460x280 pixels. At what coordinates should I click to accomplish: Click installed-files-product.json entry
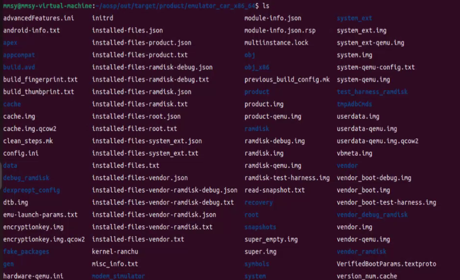coord(142,43)
